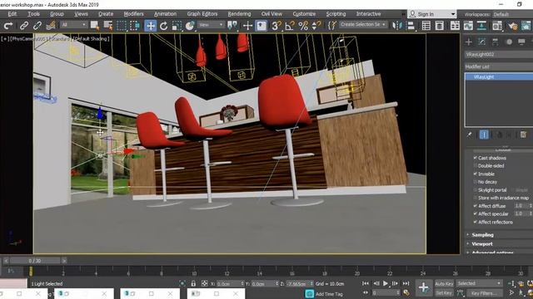Toggle Angle Snap icon
The height and width of the screenshot is (299, 533).
coord(290,26)
